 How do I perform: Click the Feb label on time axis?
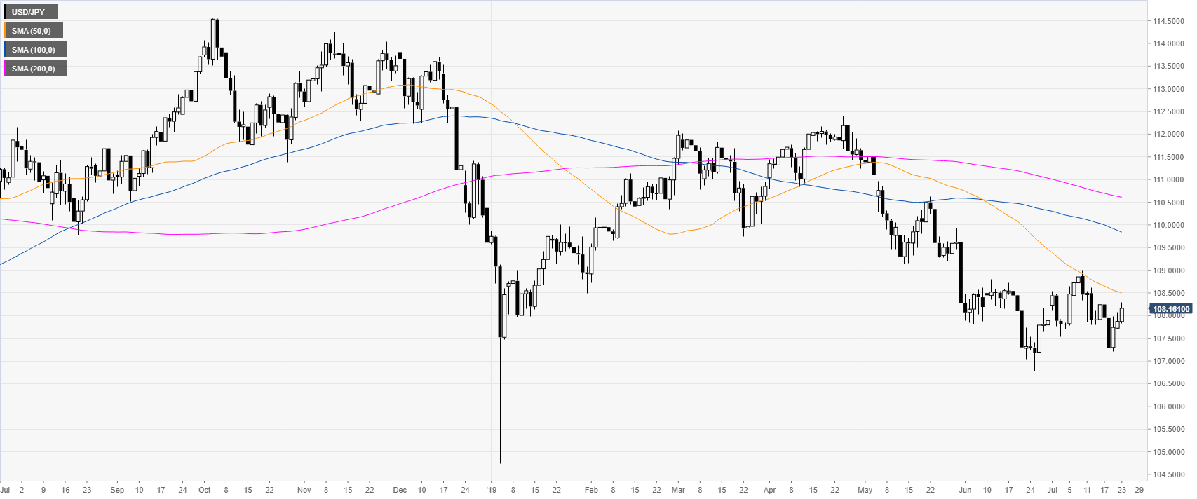pyautogui.click(x=591, y=490)
